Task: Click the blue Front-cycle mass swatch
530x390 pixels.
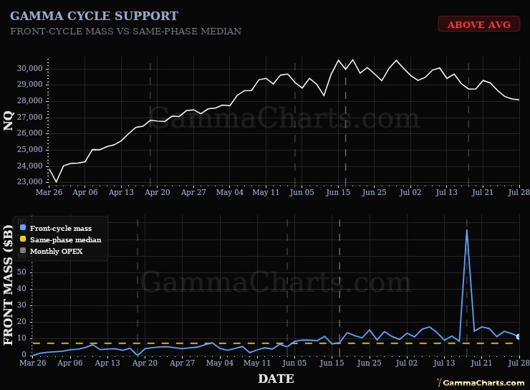Action: coord(23,228)
